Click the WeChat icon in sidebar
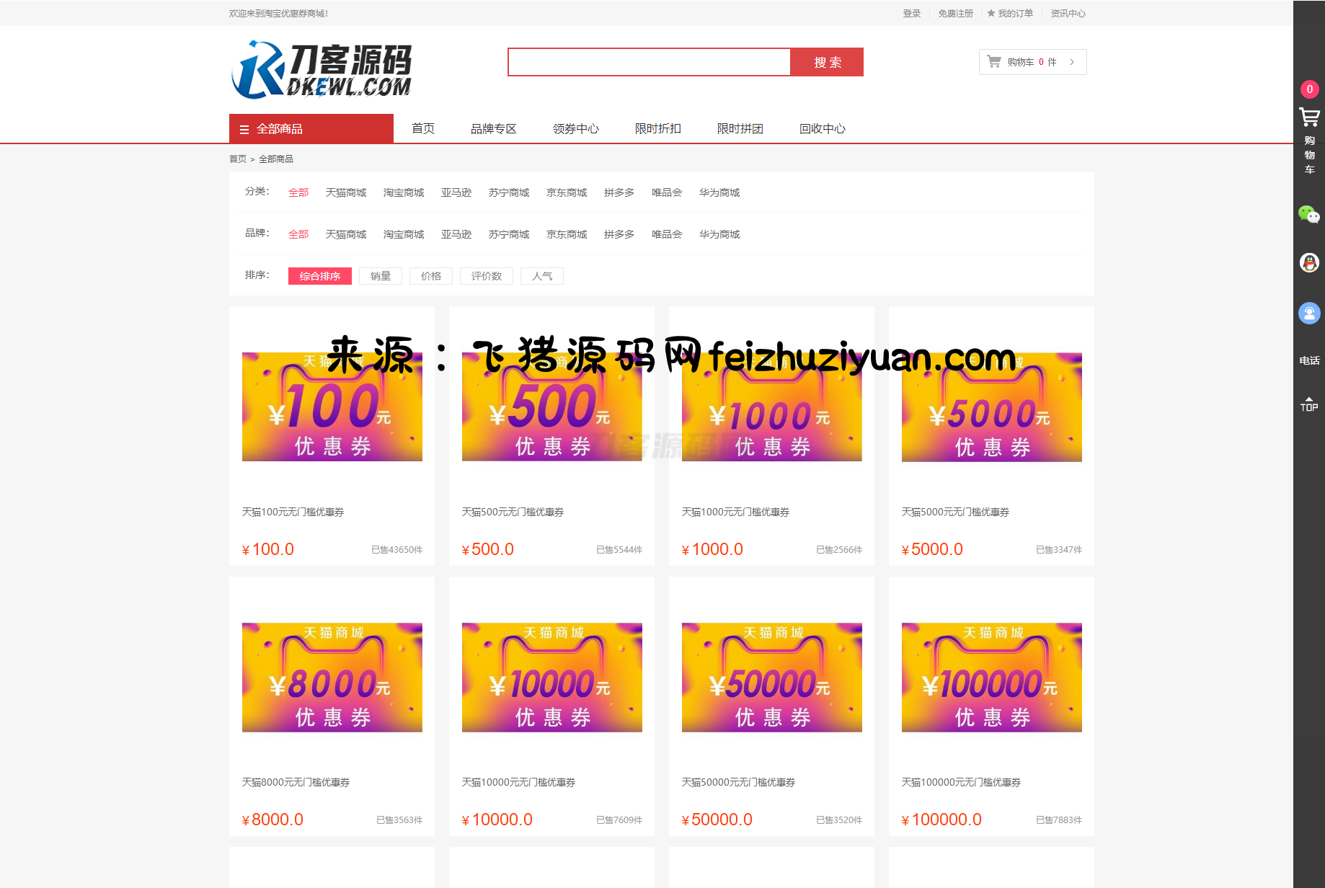Viewport: 1325px width, 888px height. [1309, 214]
